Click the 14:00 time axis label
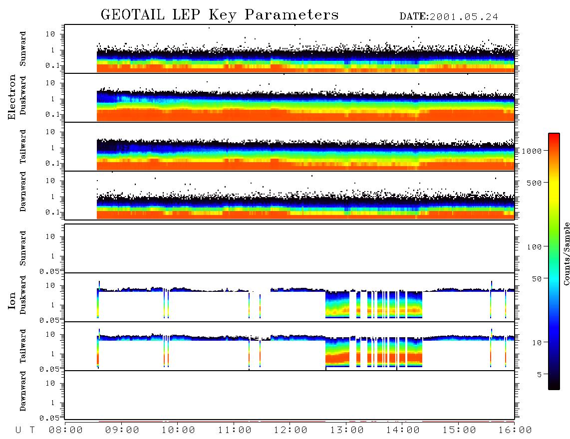Image resolution: width=570 pixels, height=439 pixels. [403, 431]
